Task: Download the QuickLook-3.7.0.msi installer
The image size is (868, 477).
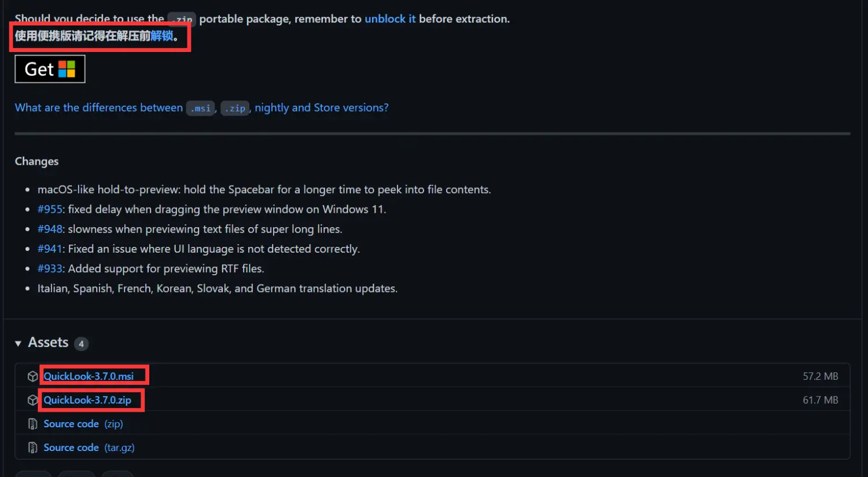Action: pyautogui.click(x=89, y=376)
